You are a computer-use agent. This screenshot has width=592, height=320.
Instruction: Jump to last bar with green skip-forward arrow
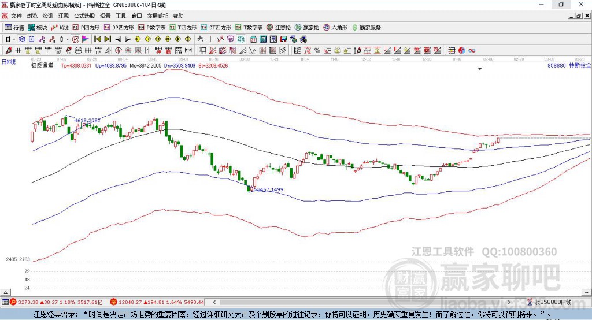click(108, 39)
